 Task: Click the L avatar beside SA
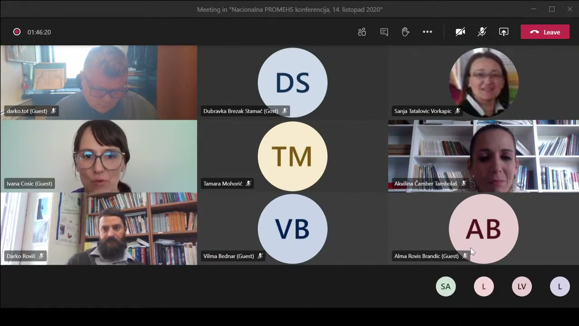[484, 287]
